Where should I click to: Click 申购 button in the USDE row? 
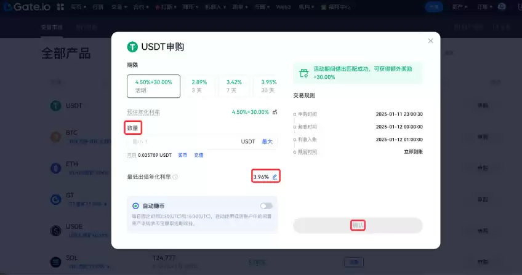point(483,231)
